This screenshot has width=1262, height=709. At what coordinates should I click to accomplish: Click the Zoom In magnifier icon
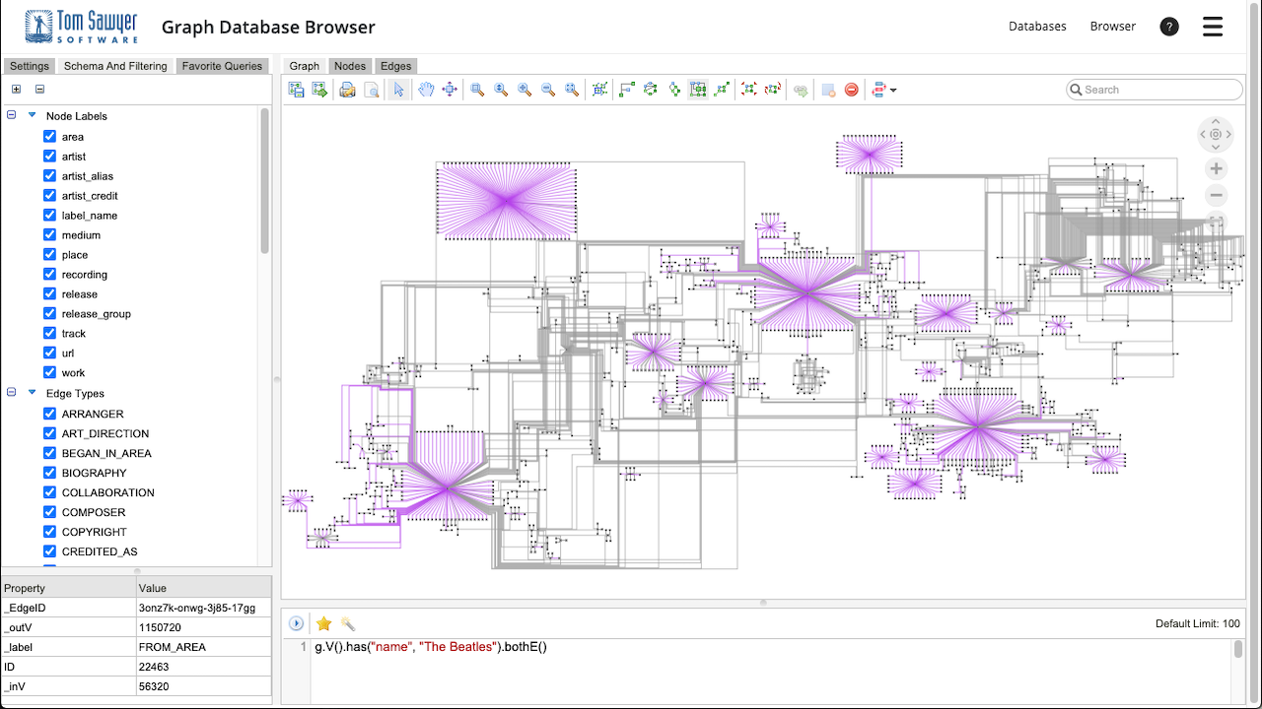[525, 90]
